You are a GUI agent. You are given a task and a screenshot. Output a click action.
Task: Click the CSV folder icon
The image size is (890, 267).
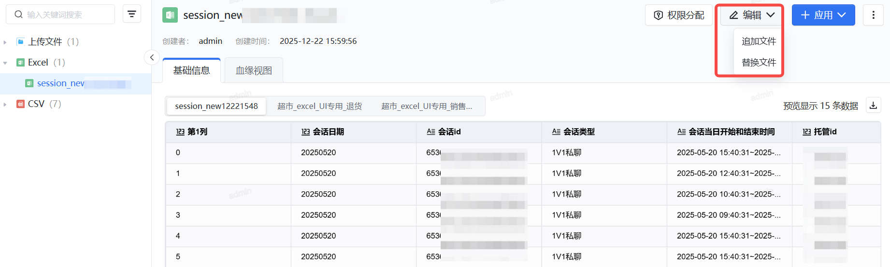[x=20, y=104]
